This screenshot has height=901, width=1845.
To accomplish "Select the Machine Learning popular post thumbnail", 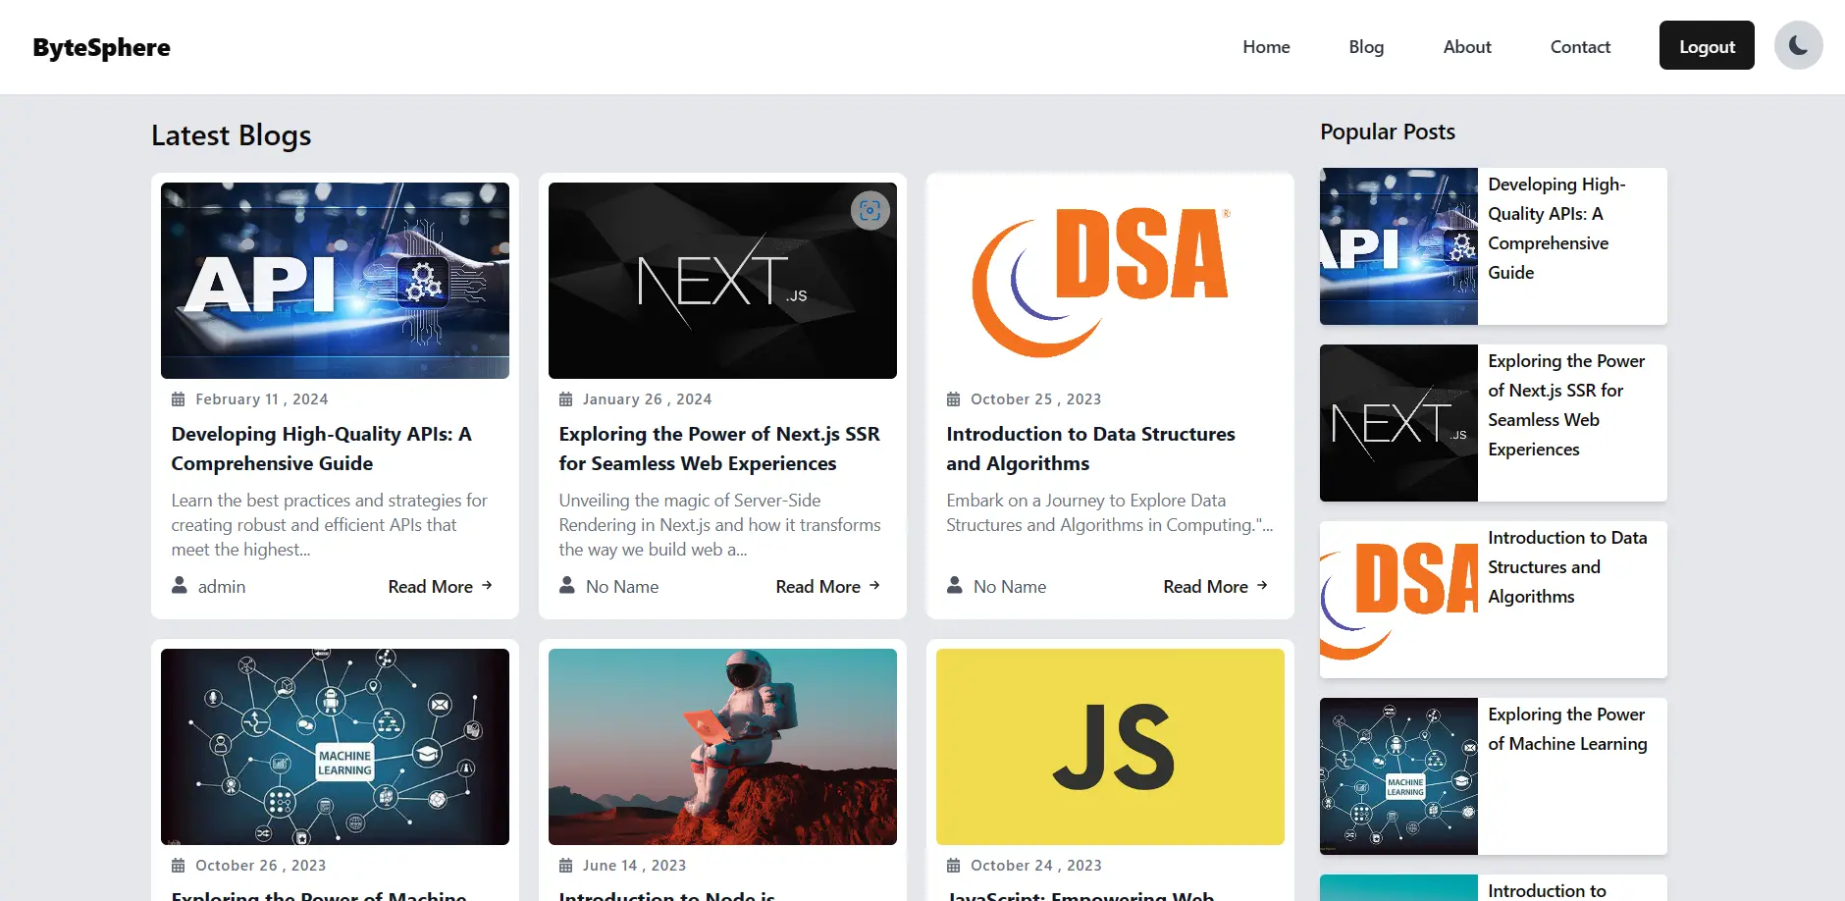I will (x=1398, y=776).
